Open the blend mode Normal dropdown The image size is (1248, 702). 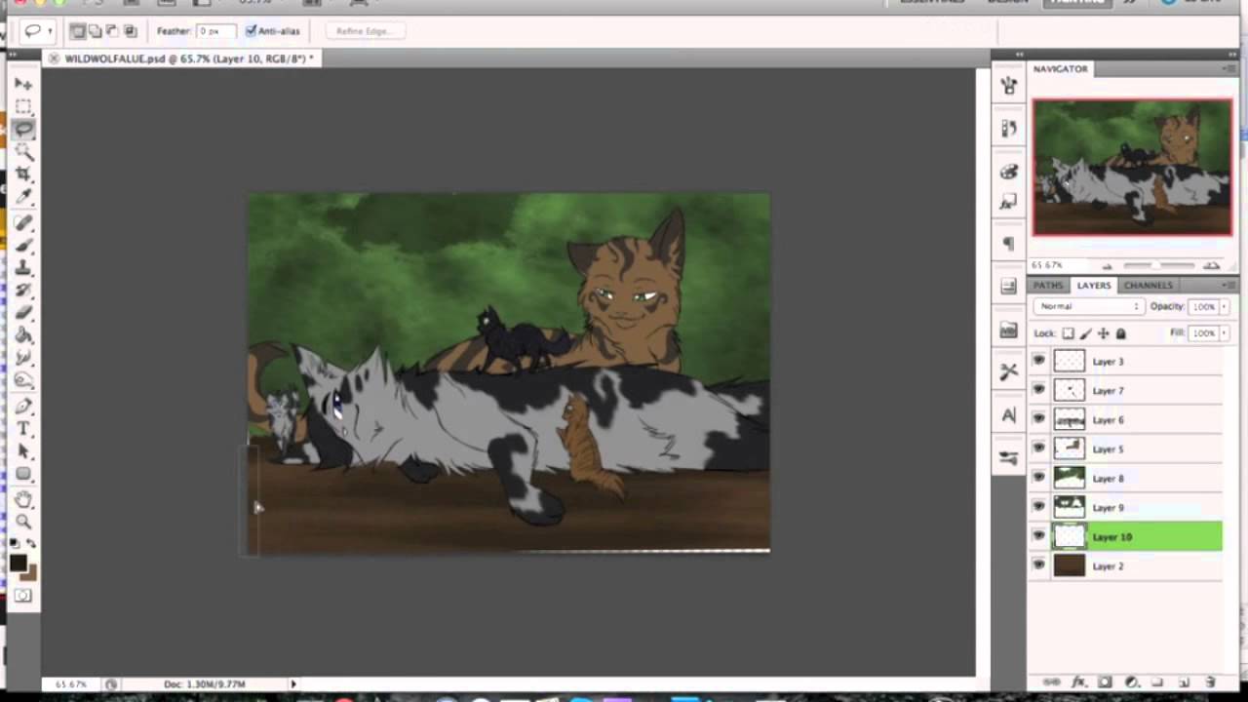click(1088, 306)
